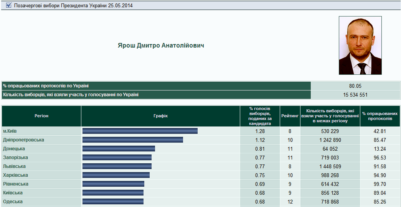Click the Графік column header
This screenshot has width=401, height=207.
click(160, 116)
